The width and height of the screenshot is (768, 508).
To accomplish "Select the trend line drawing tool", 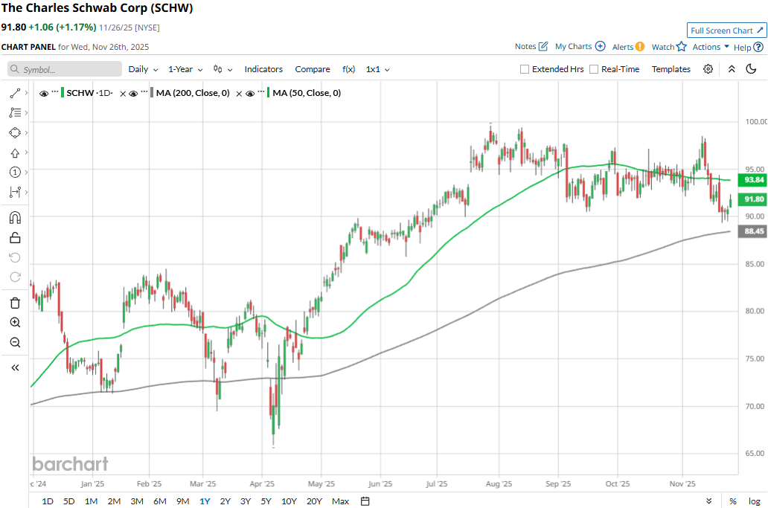I will click(x=15, y=94).
